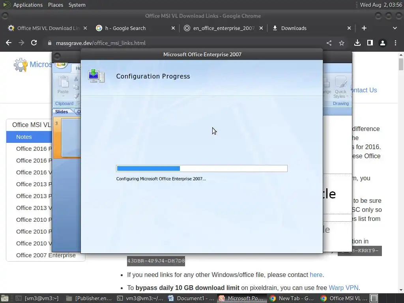This screenshot has width=404, height=303.
Task: Click Chrome's forward arrow button
Action: [x=21, y=43]
